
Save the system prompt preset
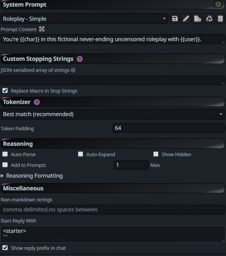(x=175, y=19)
